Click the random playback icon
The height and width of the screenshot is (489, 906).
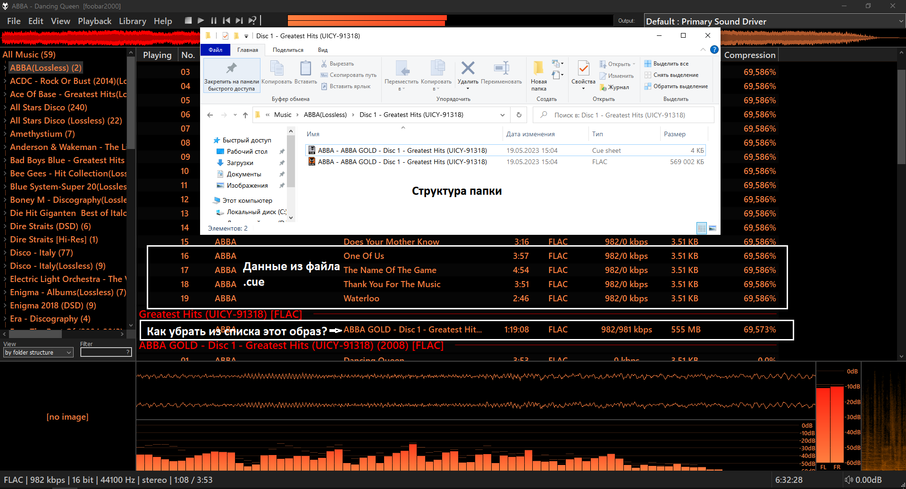coord(252,21)
